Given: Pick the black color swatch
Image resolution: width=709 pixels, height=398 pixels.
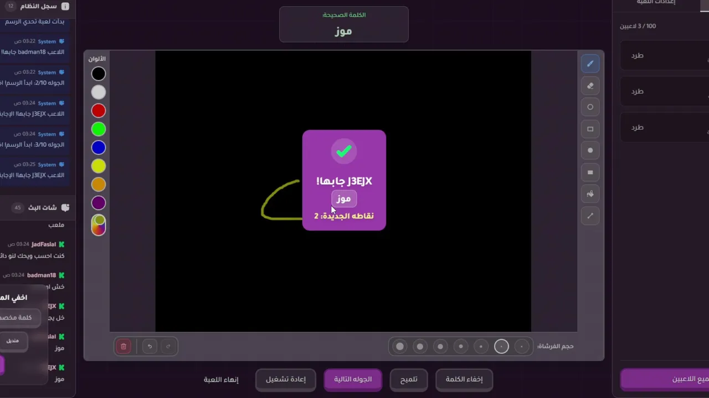Looking at the screenshot, I should tap(99, 74).
